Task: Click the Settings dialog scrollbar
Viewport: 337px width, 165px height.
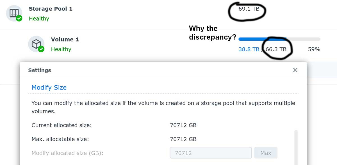Action: [296, 146]
